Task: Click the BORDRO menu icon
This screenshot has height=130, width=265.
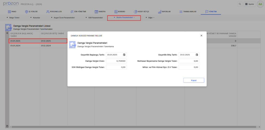Action: [x=116, y=12]
